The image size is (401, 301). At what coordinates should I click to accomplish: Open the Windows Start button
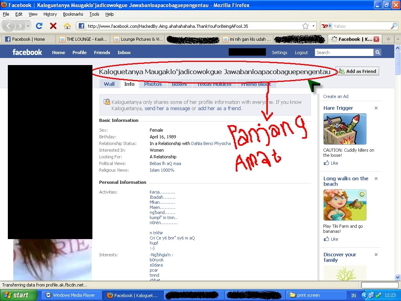[x=18, y=295]
